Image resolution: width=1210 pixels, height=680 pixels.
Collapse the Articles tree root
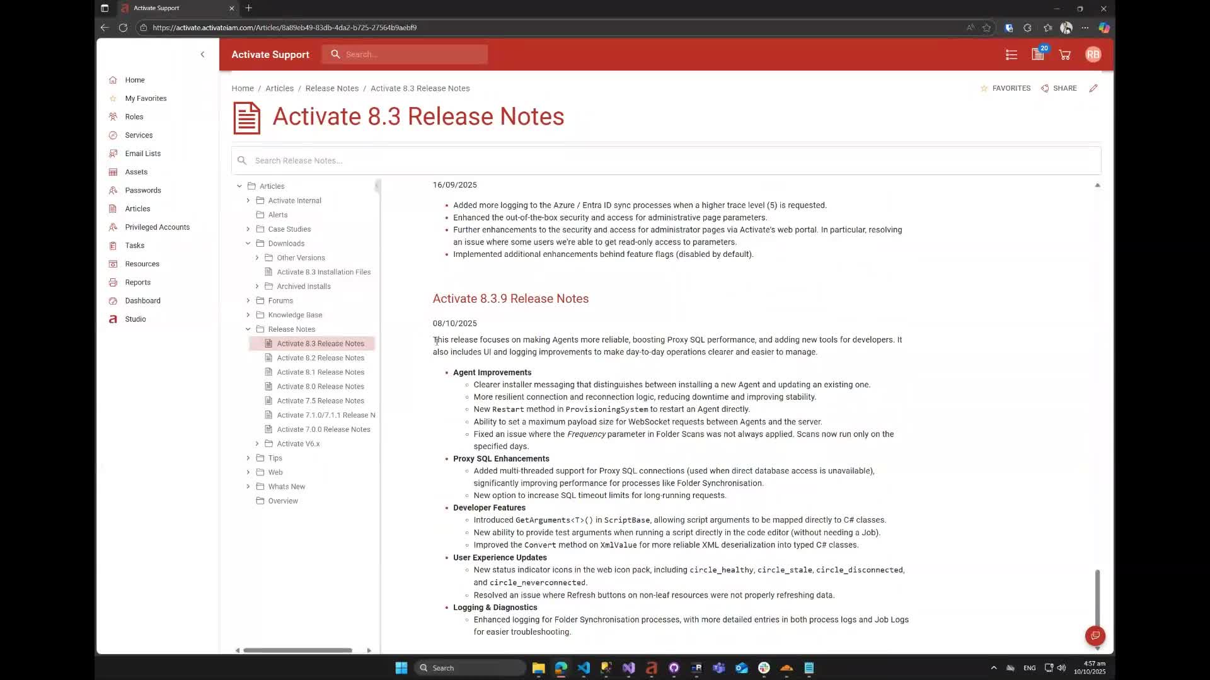coord(239,186)
